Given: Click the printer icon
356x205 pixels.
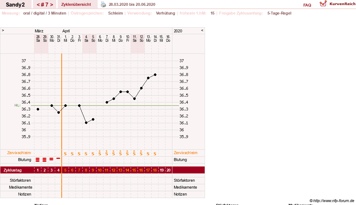Looking at the screenshot, I should coord(103,4).
